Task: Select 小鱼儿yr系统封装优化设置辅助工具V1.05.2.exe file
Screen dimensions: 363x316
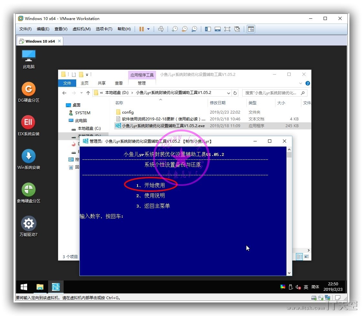Action: [x=160, y=126]
